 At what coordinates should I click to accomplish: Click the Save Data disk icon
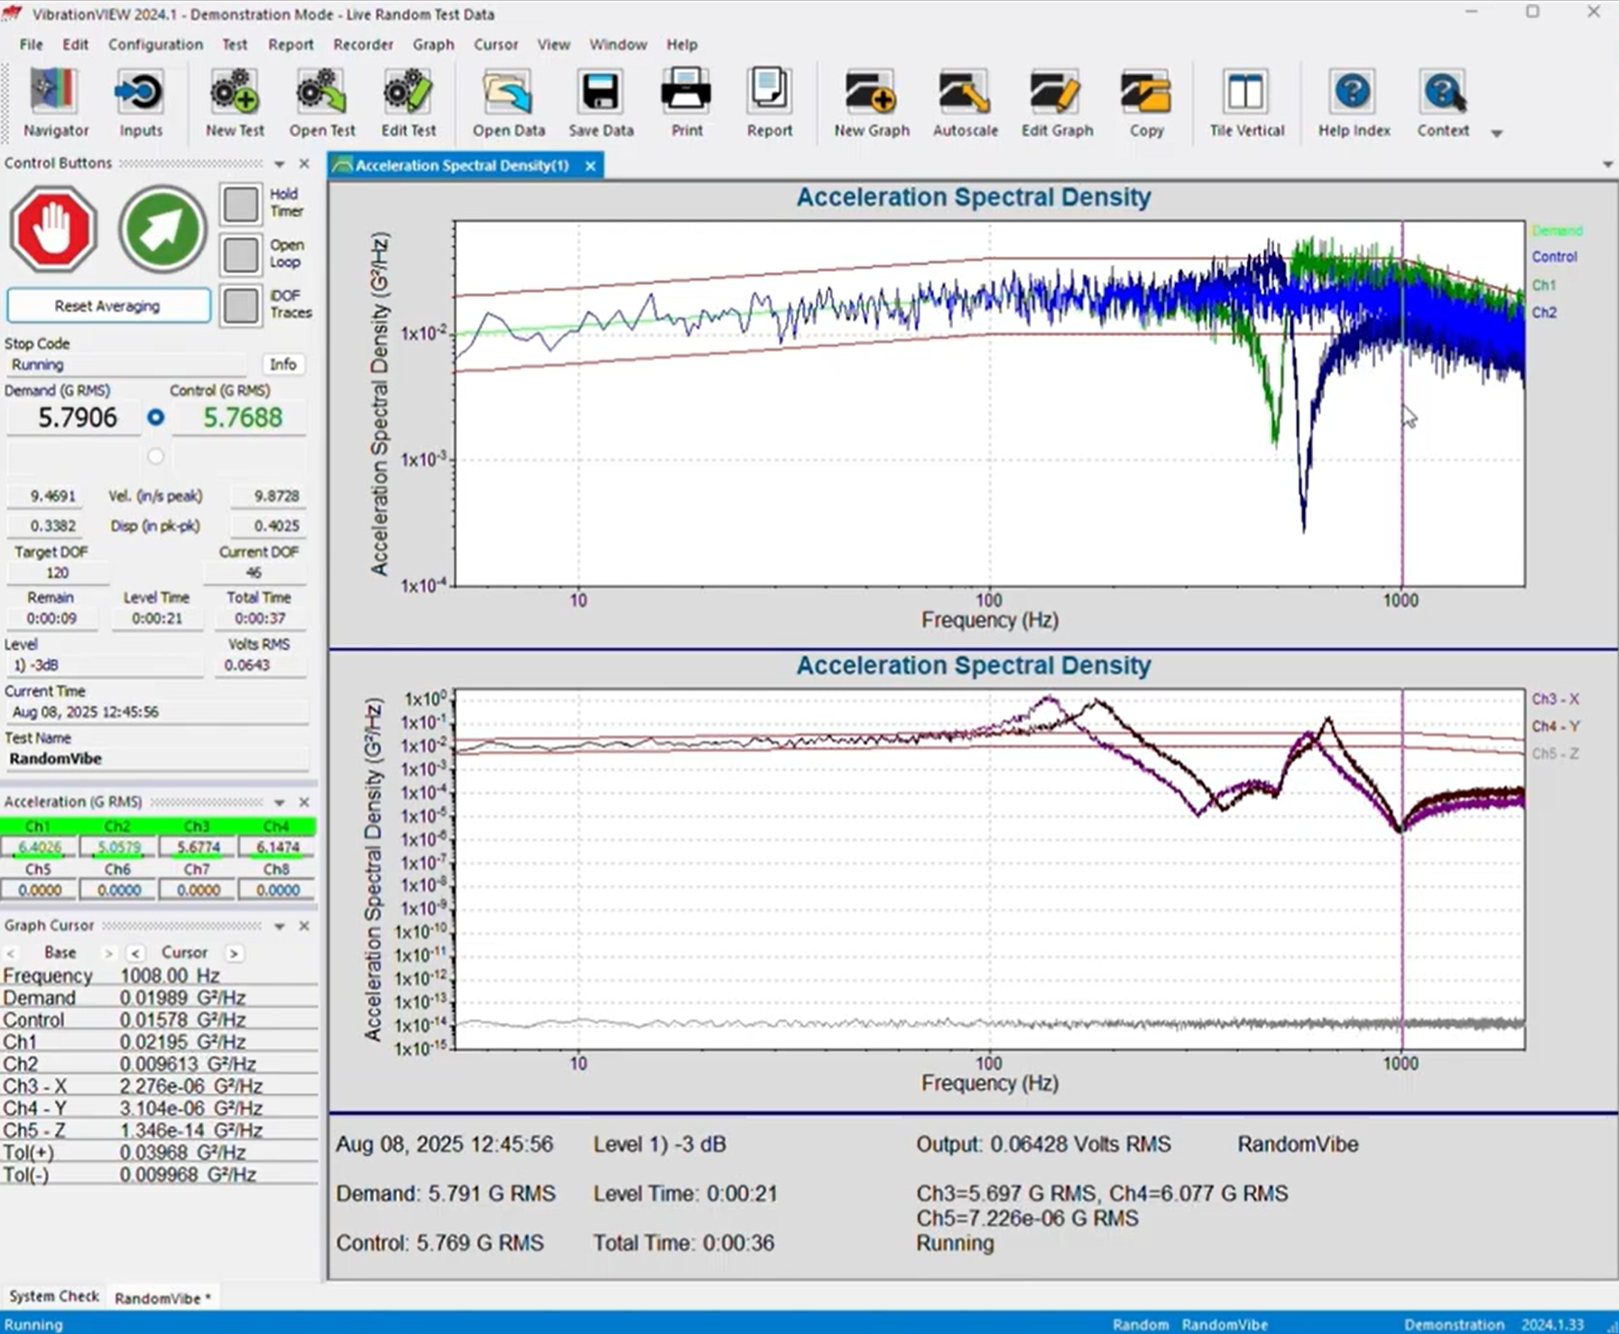(x=601, y=103)
